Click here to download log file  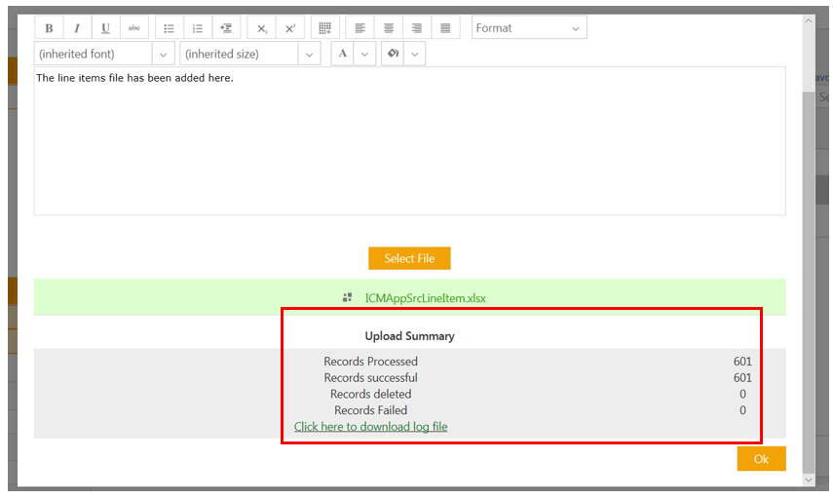click(370, 427)
